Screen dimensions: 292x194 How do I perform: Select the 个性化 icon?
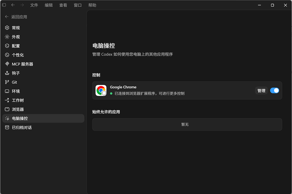point(7,55)
